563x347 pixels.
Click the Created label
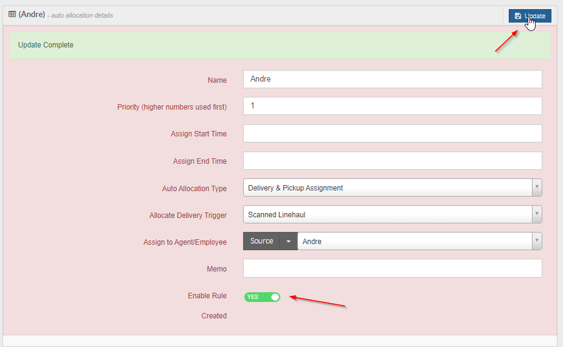(214, 316)
